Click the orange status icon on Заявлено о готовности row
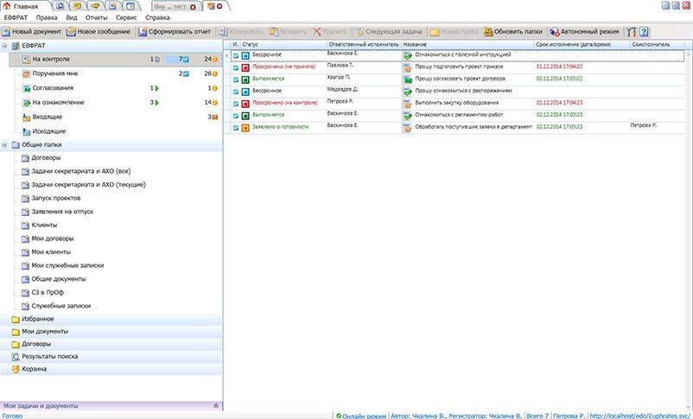Screen dimensions: 693x419 (245, 128)
